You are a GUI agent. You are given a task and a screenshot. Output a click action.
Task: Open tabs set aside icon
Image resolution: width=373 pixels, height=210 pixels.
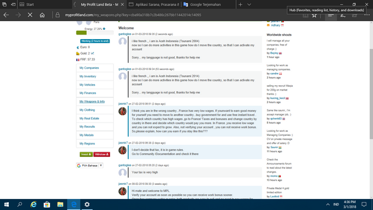pyautogui.click(x=4, y=5)
